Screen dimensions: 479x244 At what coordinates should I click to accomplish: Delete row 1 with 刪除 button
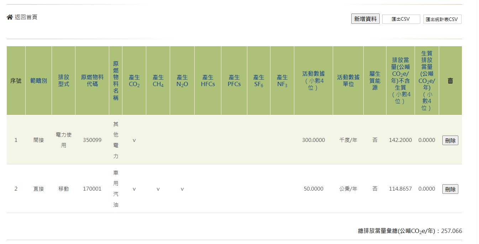click(x=450, y=140)
